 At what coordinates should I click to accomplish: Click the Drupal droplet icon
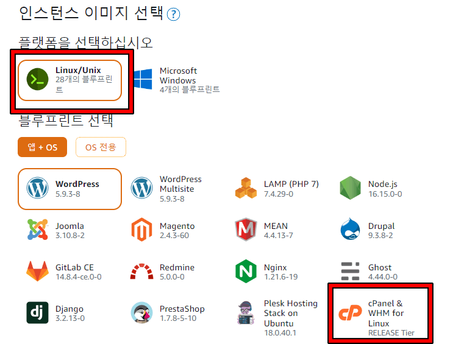(x=351, y=229)
